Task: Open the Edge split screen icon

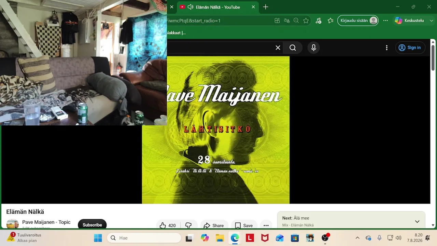Action: [x=277, y=20]
